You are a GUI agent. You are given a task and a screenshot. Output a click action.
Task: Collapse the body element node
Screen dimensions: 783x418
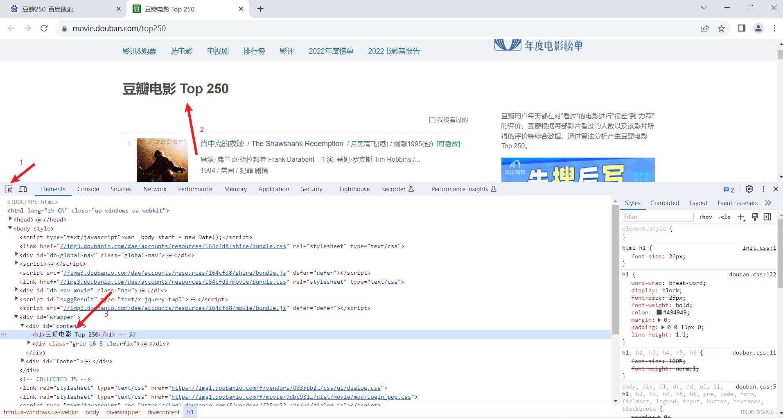tap(10, 228)
